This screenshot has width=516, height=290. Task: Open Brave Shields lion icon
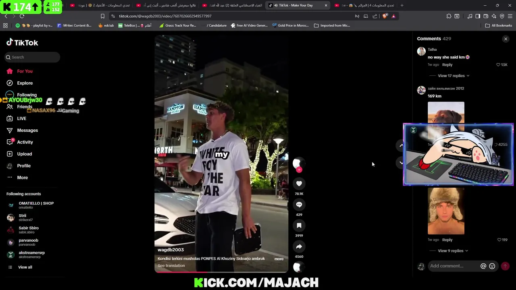coord(385,16)
